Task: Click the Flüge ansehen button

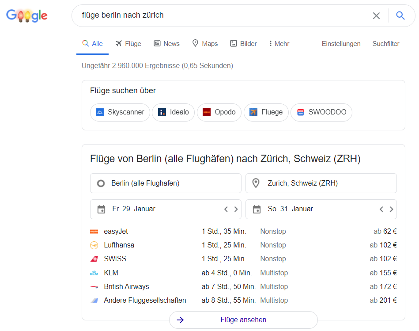Action: coord(243,320)
